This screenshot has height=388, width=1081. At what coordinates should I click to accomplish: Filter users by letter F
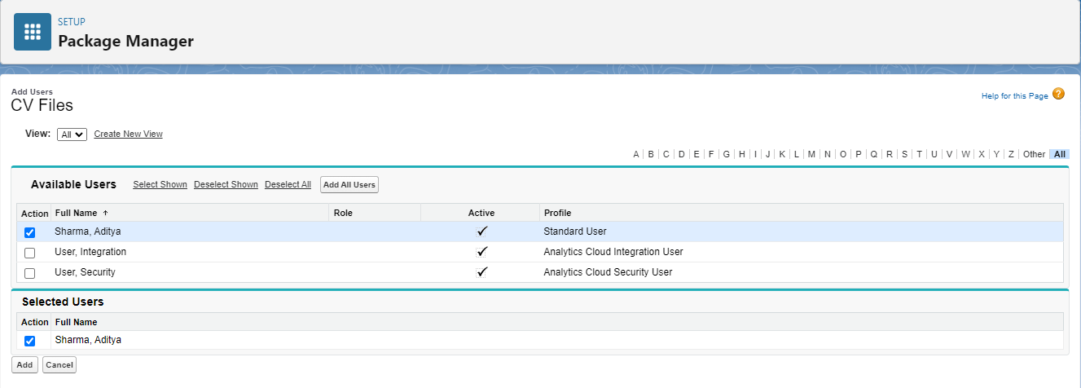tap(711, 154)
